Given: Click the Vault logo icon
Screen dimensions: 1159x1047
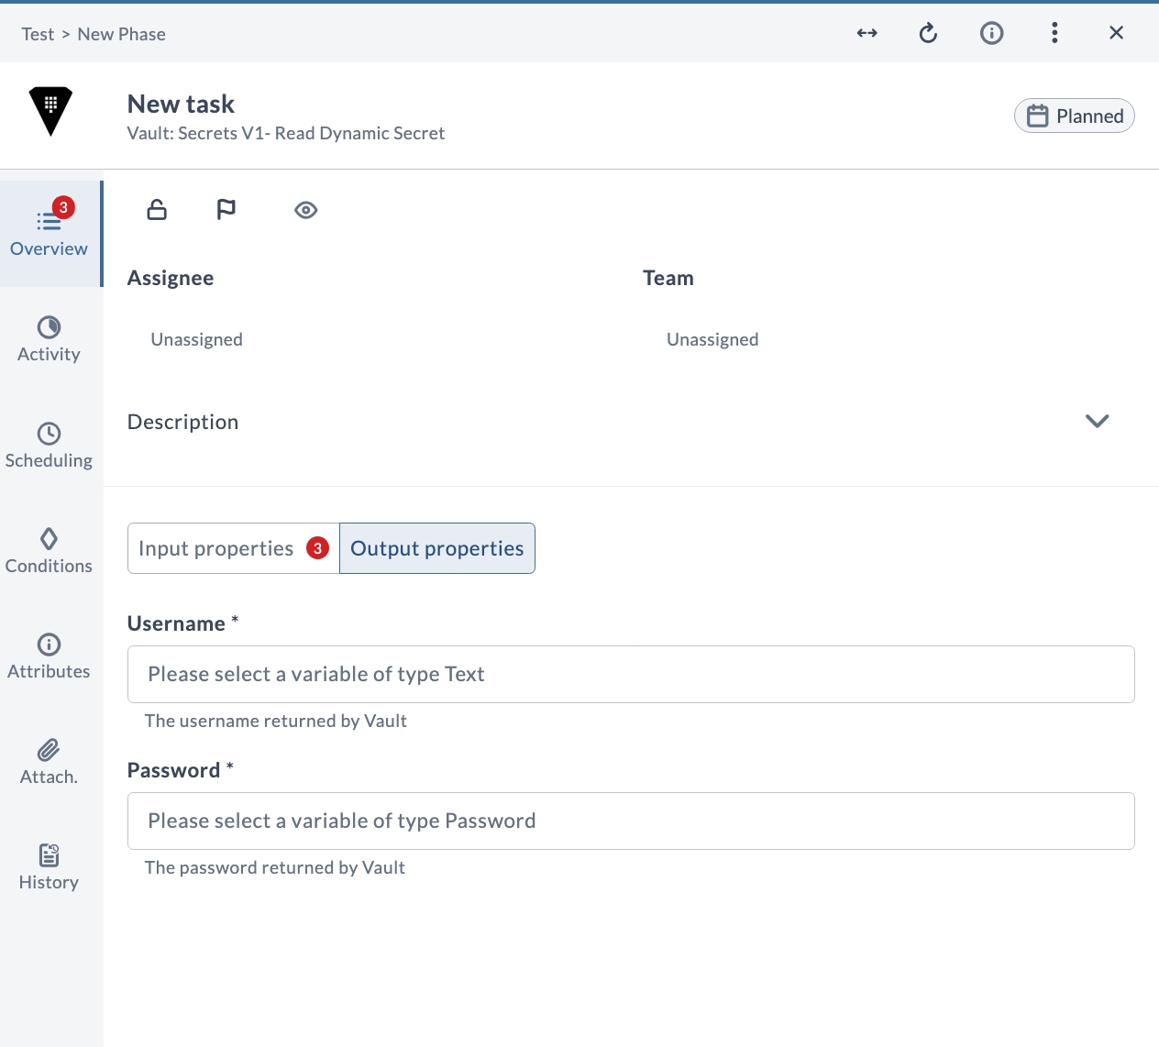Looking at the screenshot, I should [50, 111].
